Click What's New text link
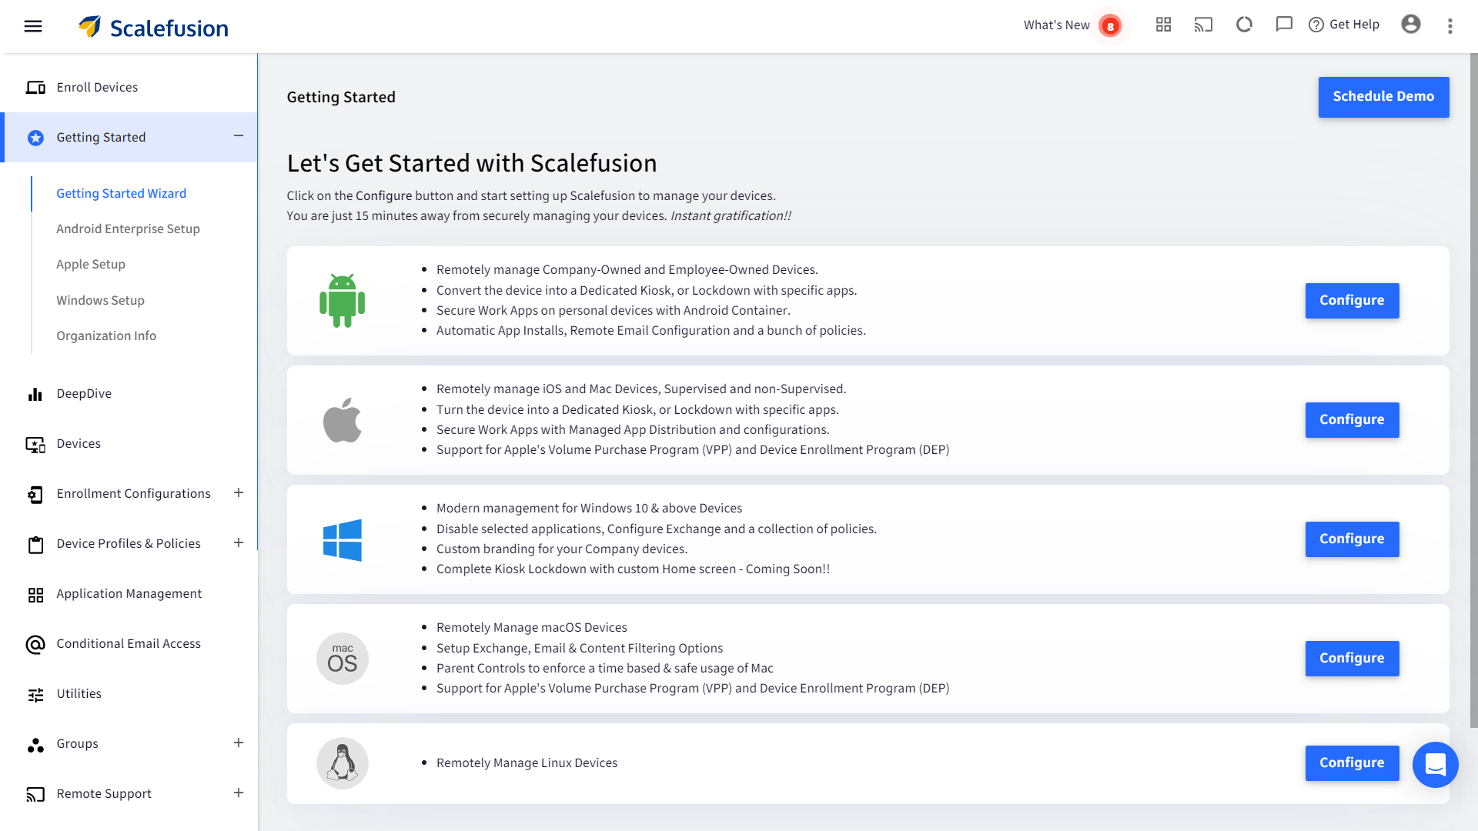The height and width of the screenshot is (831, 1478). click(1056, 25)
